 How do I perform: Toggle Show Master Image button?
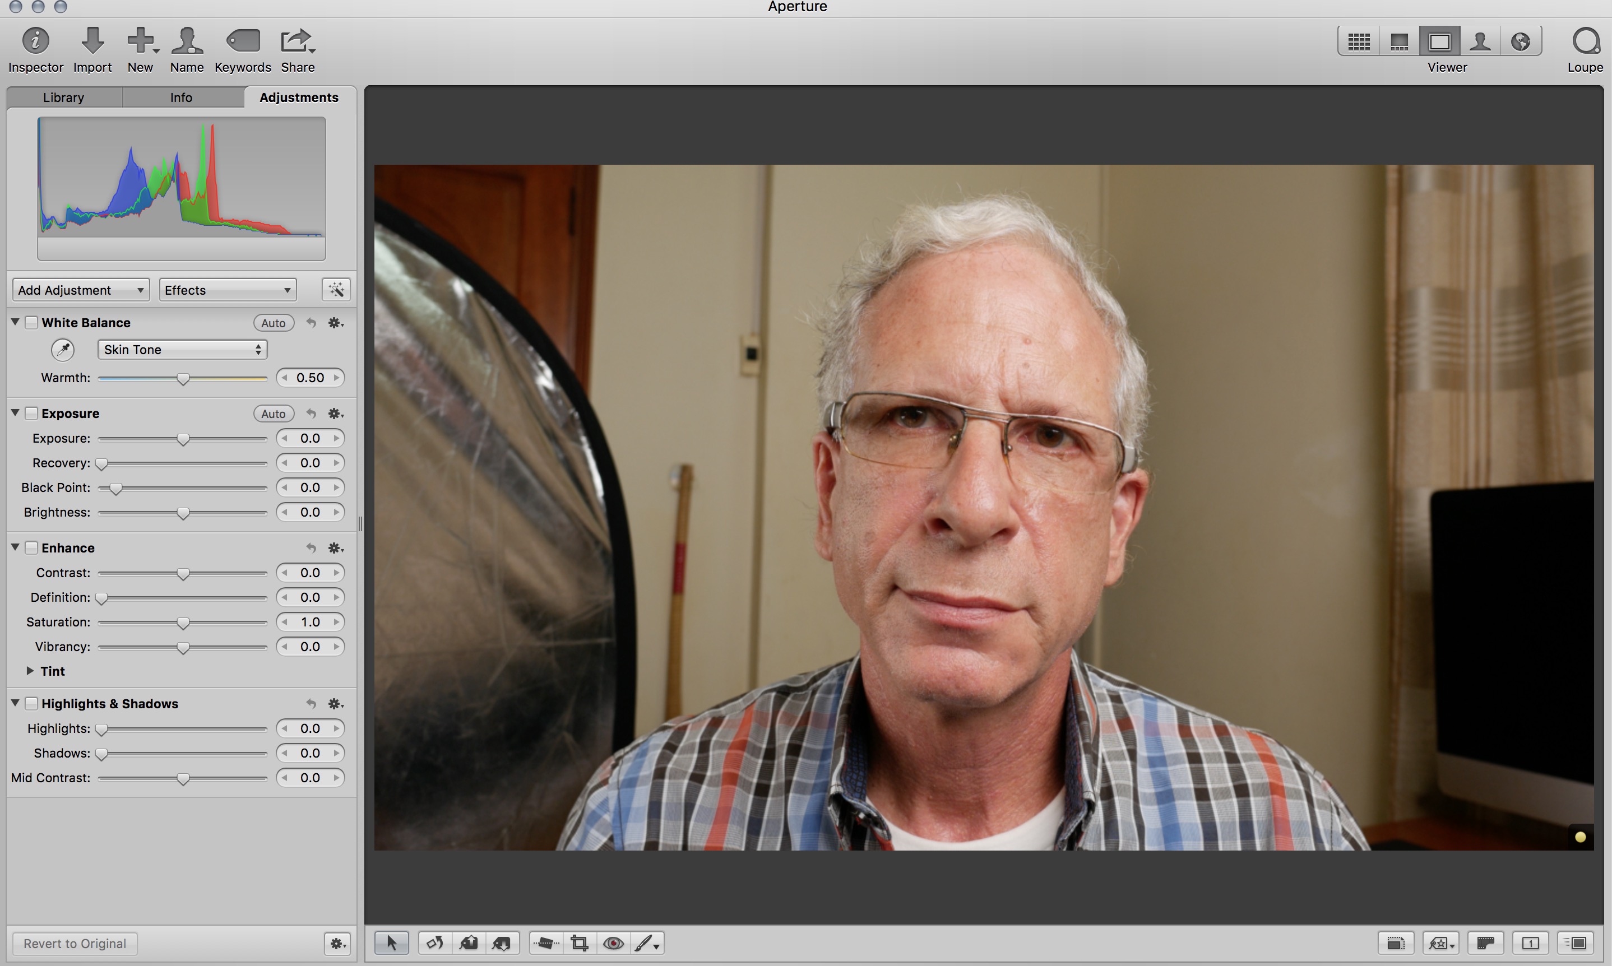coord(1395,942)
